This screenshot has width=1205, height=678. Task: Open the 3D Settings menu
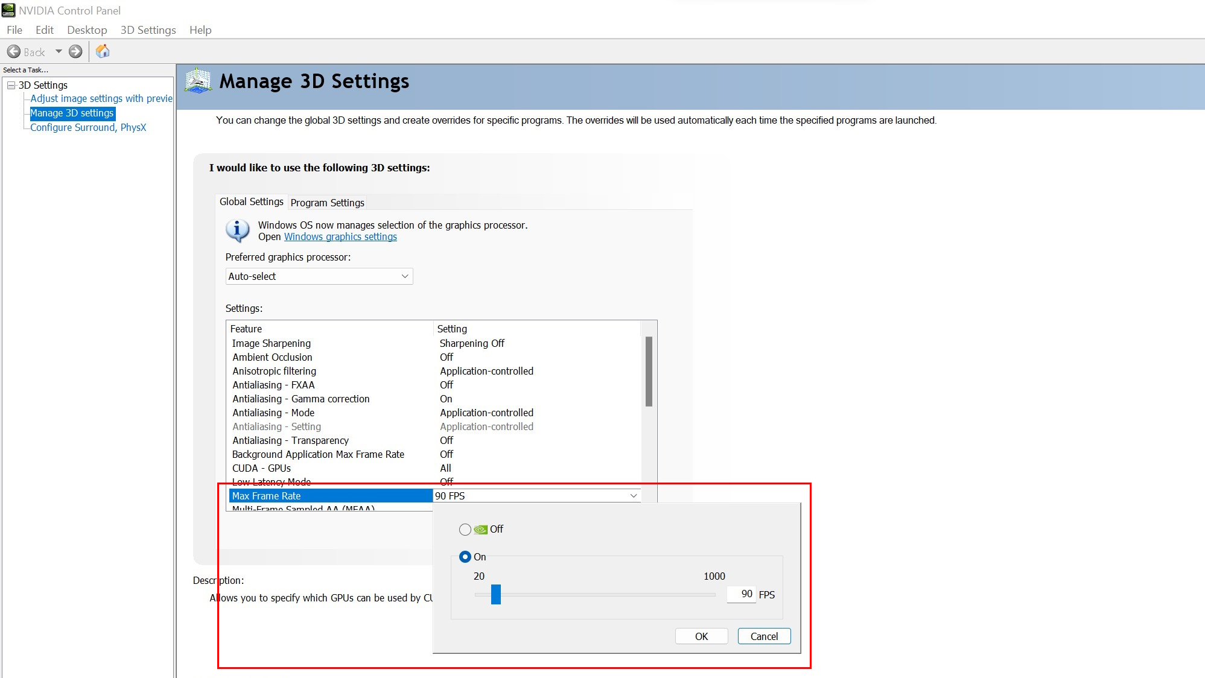(x=148, y=30)
